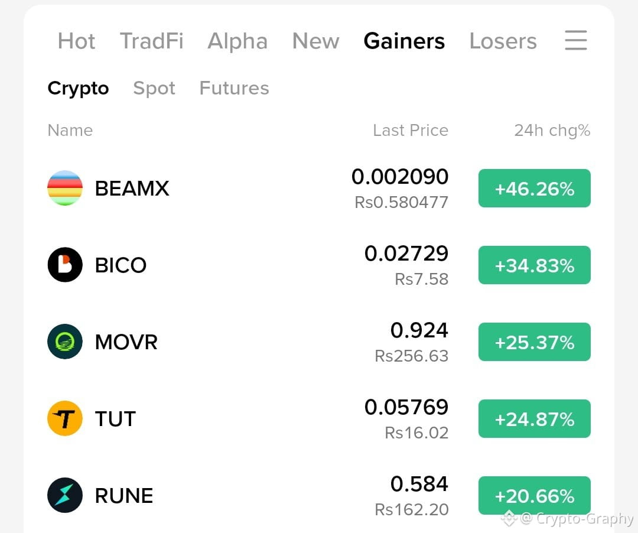Select the Spot sub-tab
Screen dimensions: 638x533
click(x=154, y=88)
